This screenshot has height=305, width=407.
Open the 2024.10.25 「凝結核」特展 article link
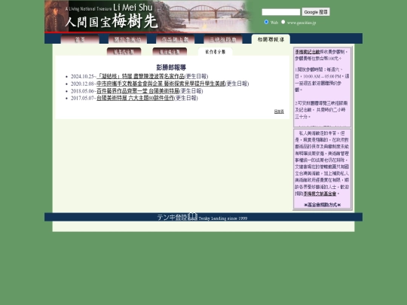tap(140, 76)
